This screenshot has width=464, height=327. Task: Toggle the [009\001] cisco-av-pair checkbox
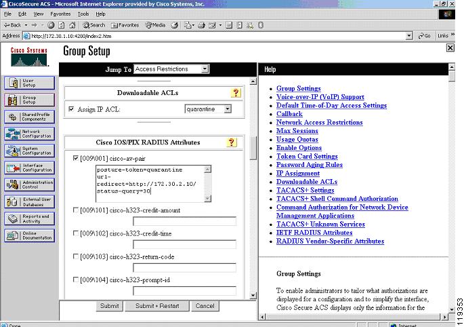coord(76,158)
